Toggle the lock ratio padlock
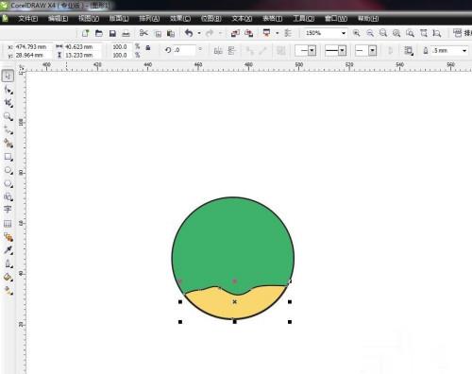This screenshot has height=374, width=472. point(148,48)
